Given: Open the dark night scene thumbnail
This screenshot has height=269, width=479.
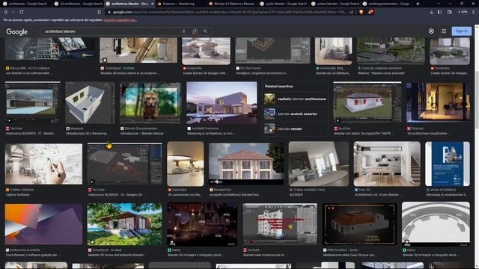Looking at the screenshot, I should point(202,224).
